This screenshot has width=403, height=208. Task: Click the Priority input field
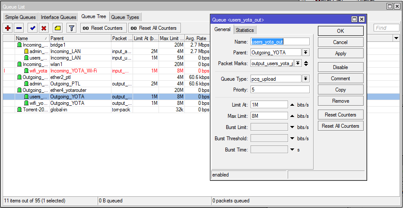coord(280,90)
